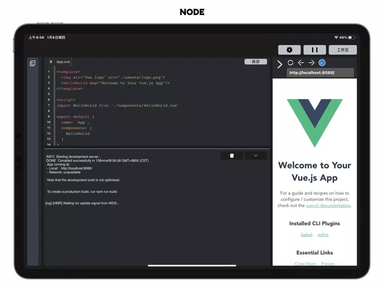Open the vue-cli documentation link
This screenshot has width=384, height=288.
click(328, 205)
